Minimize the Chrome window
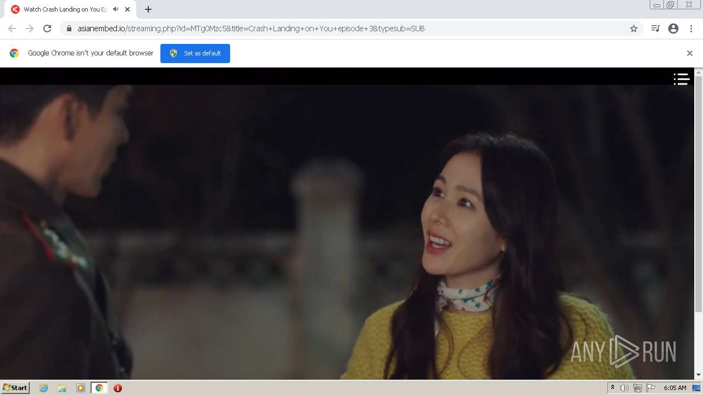The height and width of the screenshot is (395, 703). 656,5
